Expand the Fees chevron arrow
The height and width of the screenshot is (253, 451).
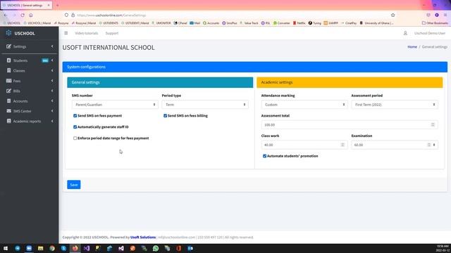coord(52,81)
